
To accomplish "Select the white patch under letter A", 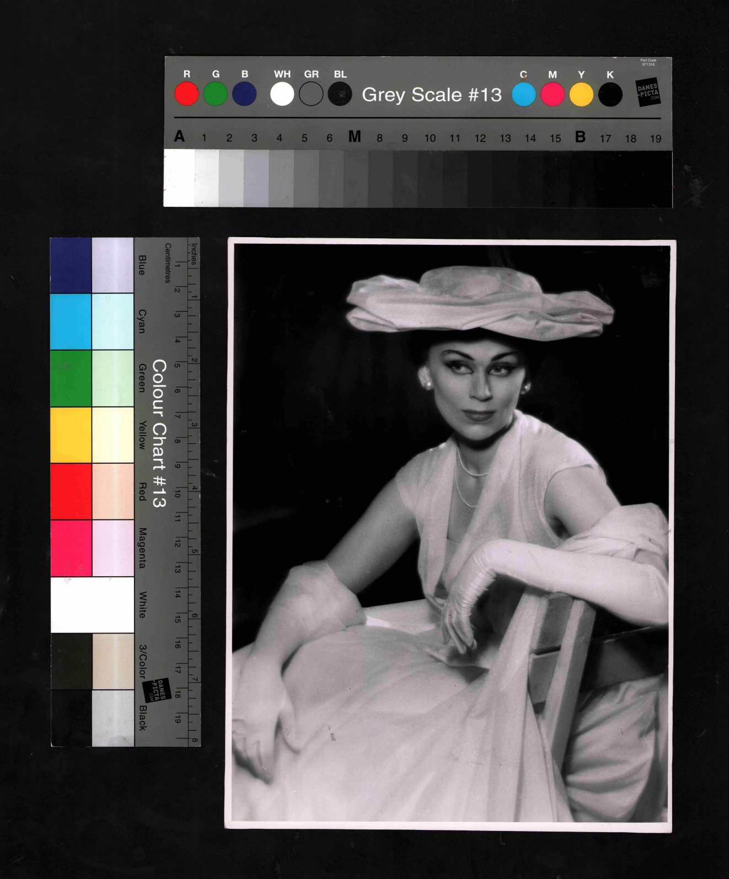I will 179,178.
